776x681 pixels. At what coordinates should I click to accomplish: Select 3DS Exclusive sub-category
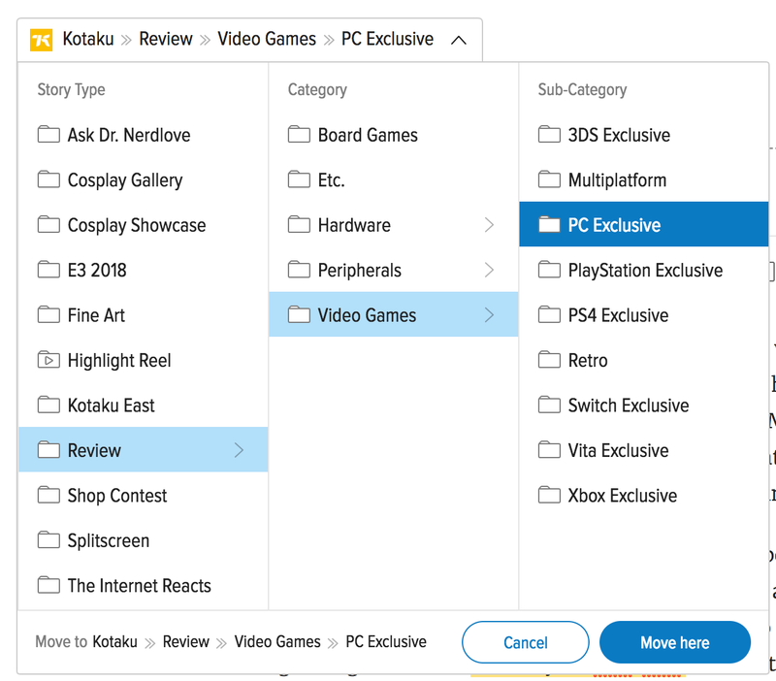pos(644,135)
